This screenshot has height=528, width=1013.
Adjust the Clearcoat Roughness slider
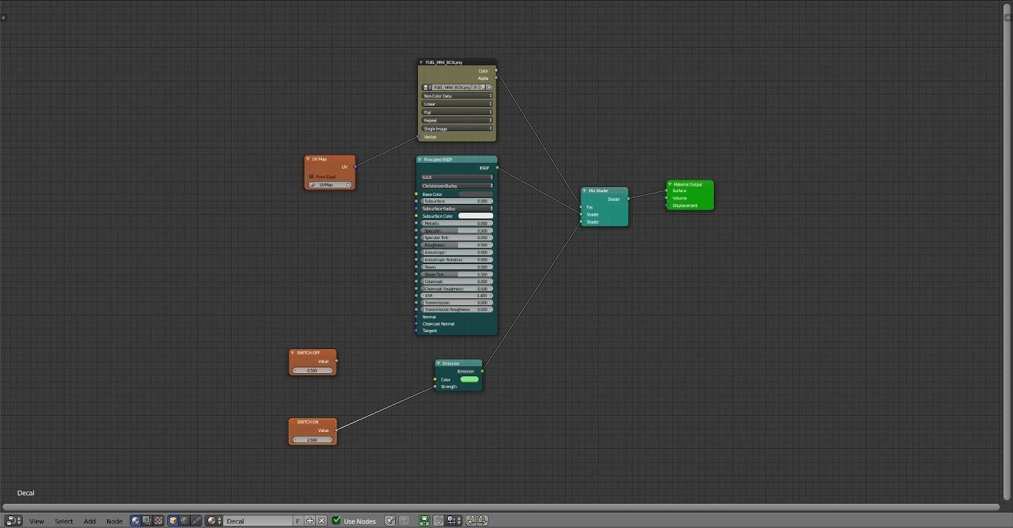pyautogui.click(x=457, y=288)
